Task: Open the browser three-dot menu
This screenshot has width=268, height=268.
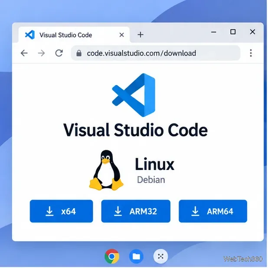Action: tap(251, 53)
